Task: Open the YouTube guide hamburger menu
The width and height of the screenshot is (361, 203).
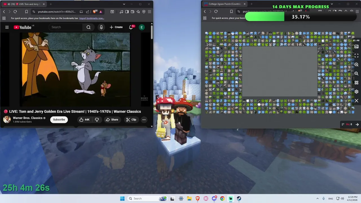Action: [7, 27]
